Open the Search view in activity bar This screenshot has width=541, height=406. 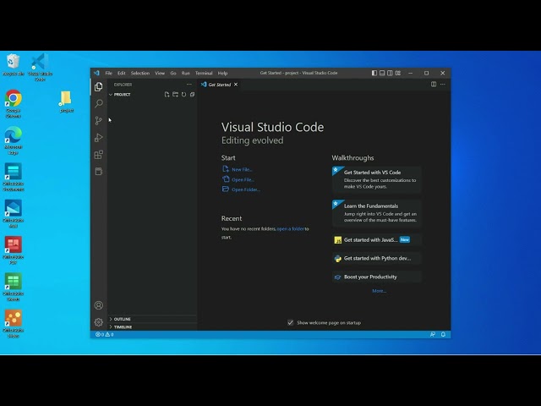point(99,103)
